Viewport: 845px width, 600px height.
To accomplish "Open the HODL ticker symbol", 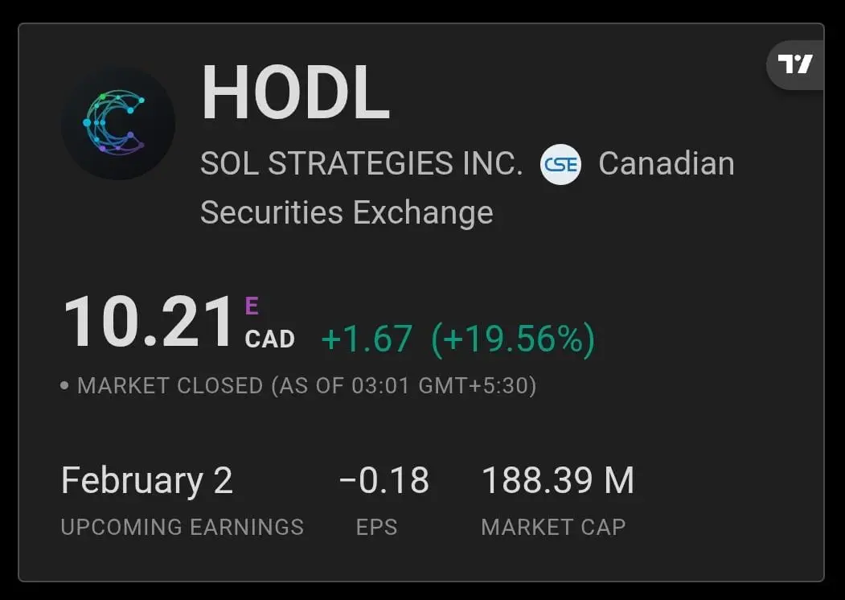I will click(x=295, y=92).
